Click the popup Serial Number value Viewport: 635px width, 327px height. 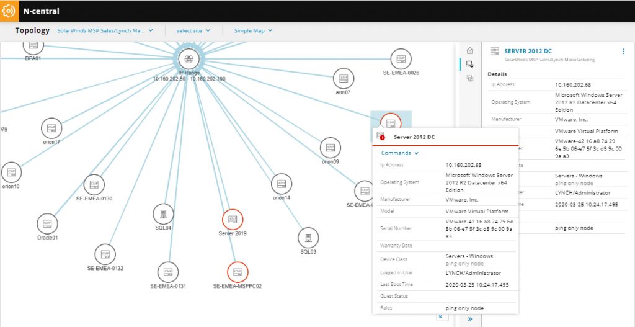[479, 228]
